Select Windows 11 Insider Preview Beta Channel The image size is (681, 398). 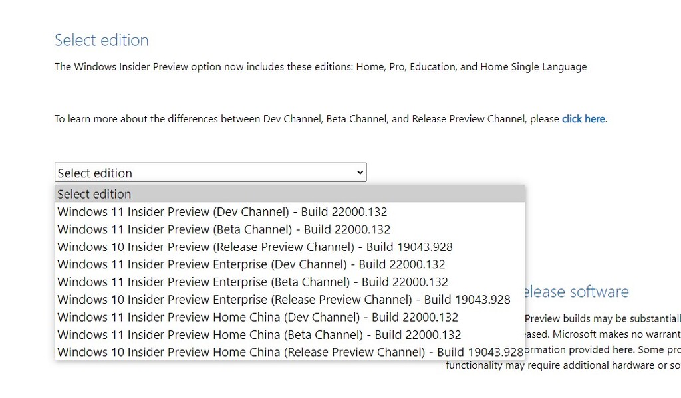[x=223, y=229]
